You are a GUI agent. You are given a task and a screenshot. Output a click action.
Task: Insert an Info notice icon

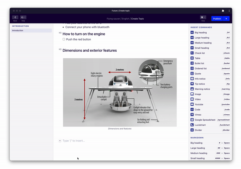click(192, 79)
